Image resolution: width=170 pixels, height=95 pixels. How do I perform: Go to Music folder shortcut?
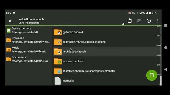28,49
